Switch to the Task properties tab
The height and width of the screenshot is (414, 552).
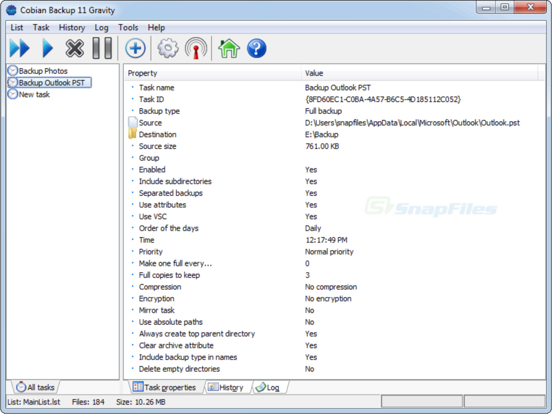(165, 387)
